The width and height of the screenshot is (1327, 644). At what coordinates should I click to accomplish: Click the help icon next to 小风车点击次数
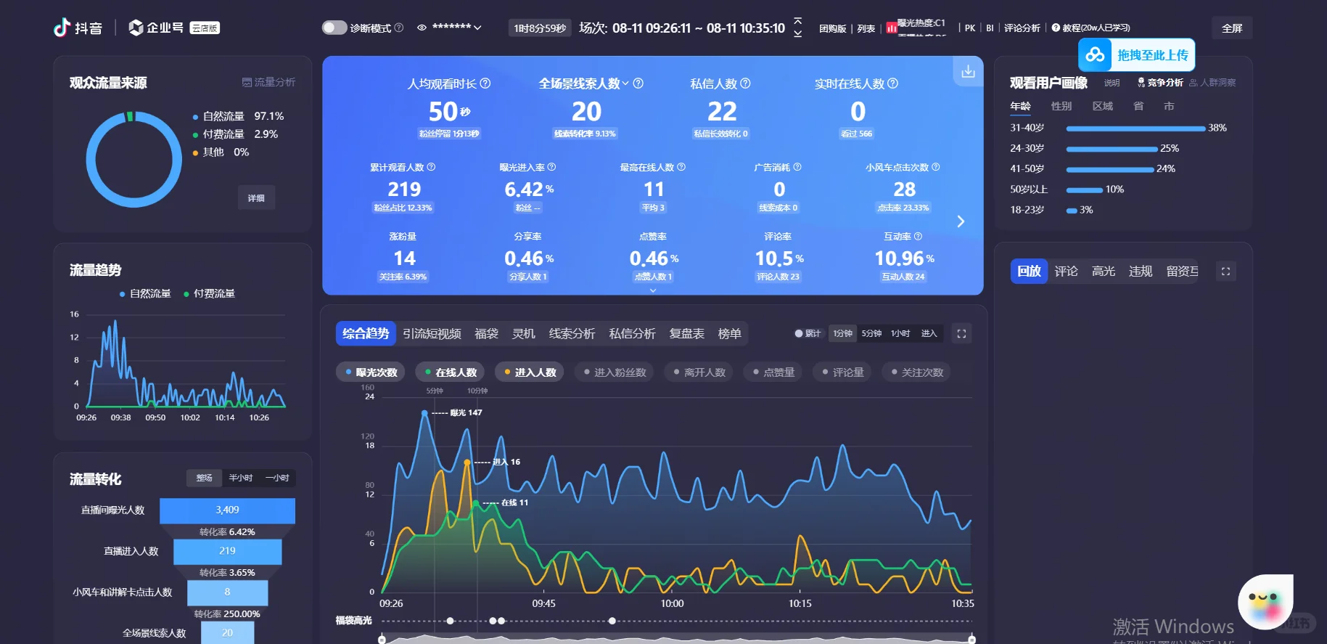[x=935, y=167]
